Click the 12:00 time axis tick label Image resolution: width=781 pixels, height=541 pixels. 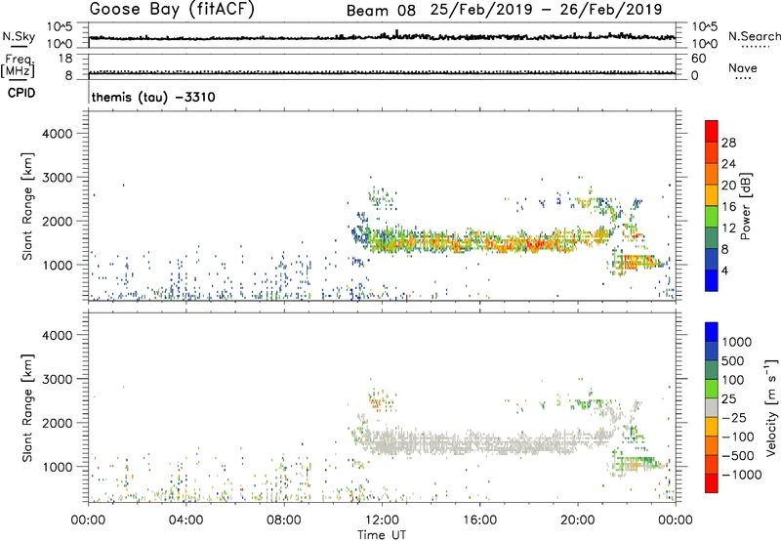pos(382,520)
